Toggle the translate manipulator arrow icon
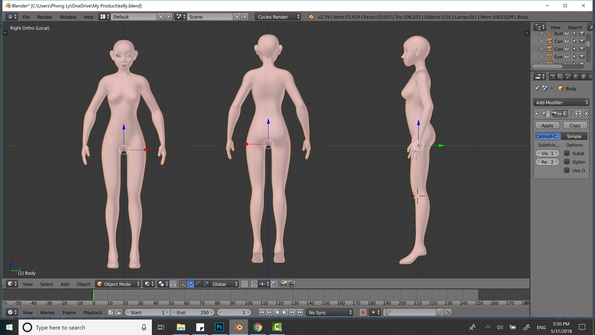The height and width of the screenshot is (335, 595). tap(190, 284)
